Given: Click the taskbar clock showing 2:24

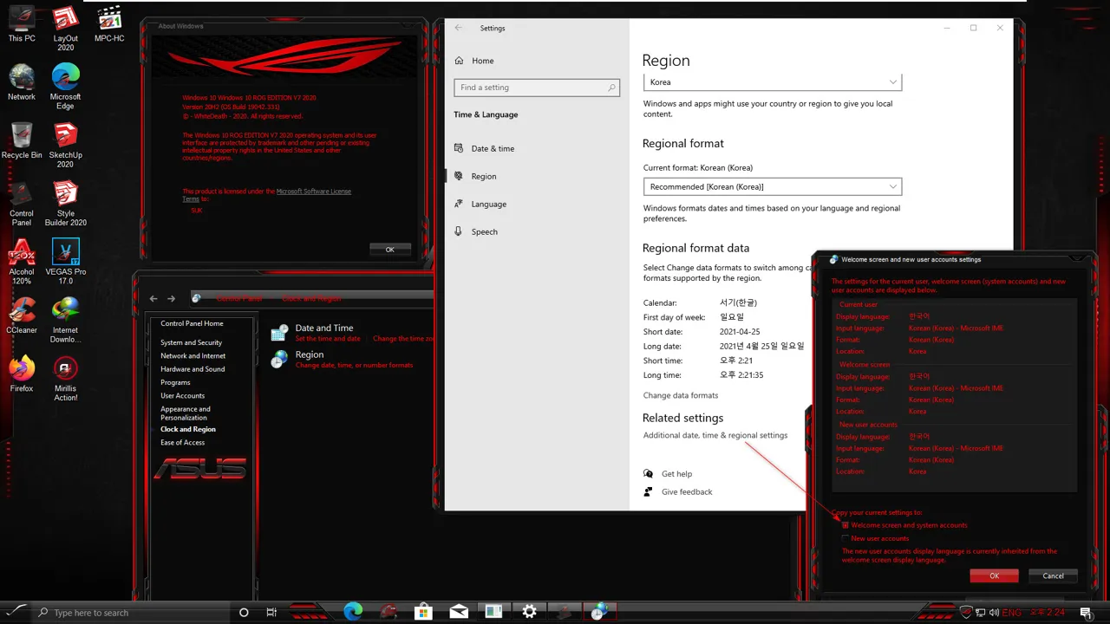Looking at the screenshot, I should pyautogui.click(x=1046, y=613).
